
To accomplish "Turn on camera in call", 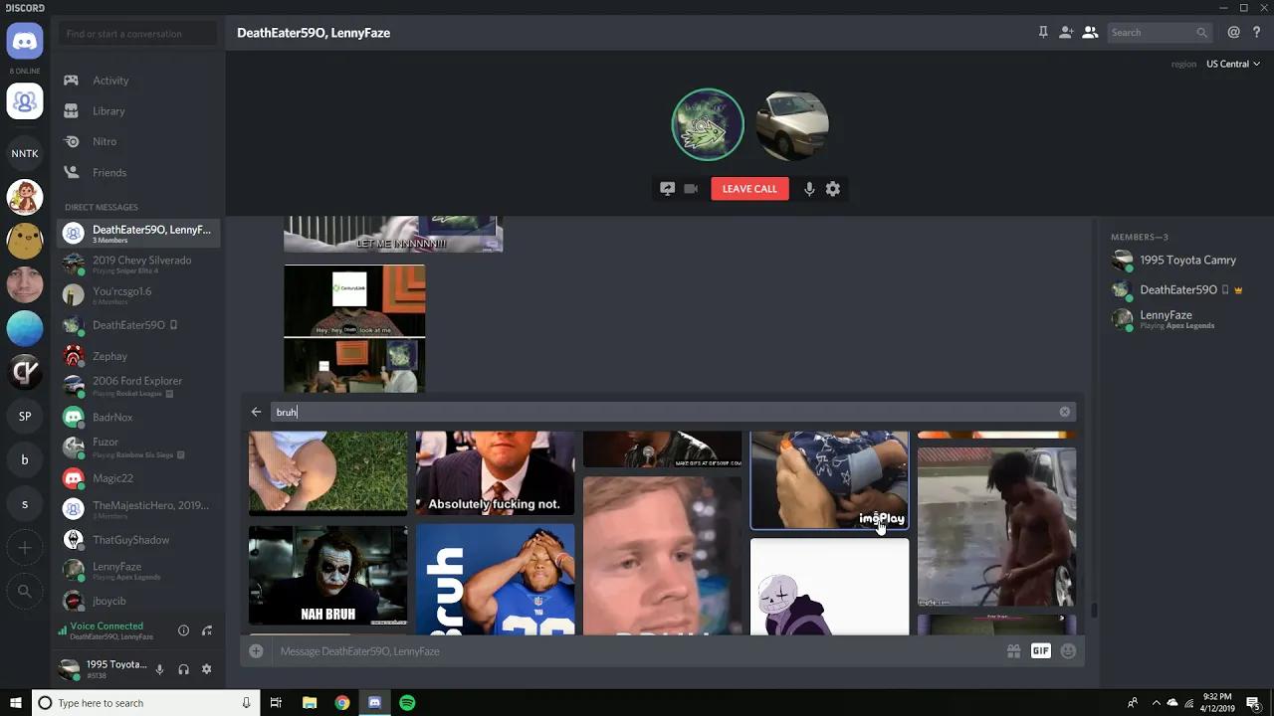I will [691, 189].
